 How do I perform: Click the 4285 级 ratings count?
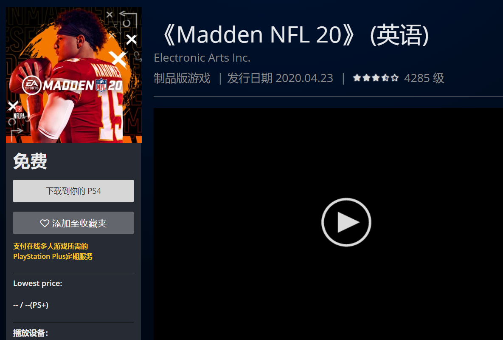[x=424, y=78]
